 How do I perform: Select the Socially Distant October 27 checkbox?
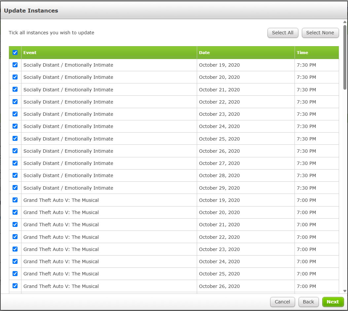point(15,163)
